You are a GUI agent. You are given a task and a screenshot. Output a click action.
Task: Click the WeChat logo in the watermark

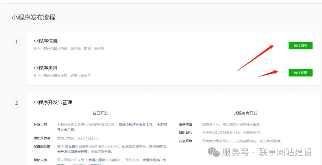pos(213,152)
